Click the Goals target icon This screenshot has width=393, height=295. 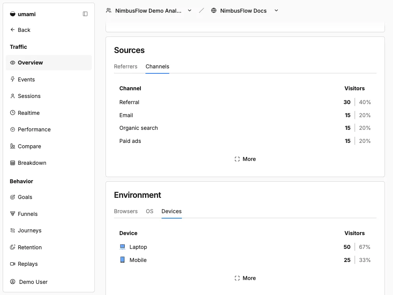[x=13, y=197]
